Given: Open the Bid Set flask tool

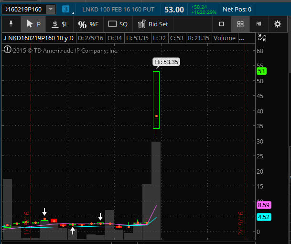Looking at the screenshot, I should (153, 24).
